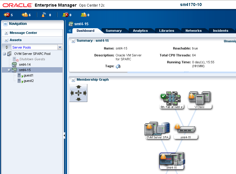236x174 pixels.
Task: Open the Incidents tab
Action: [220, 31]
